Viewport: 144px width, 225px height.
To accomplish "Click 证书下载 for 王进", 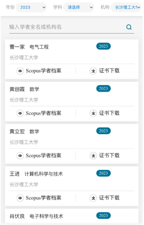I will pyautogui.click(x=109, y=198).
